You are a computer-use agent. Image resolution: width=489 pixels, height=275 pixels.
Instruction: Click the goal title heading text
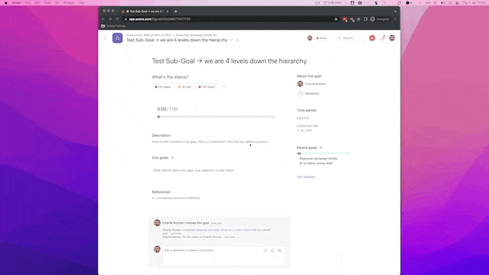pos(229,61)
